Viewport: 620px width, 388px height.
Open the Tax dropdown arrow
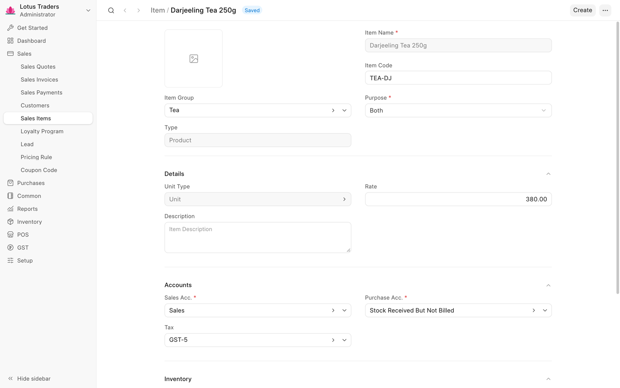[x=344, y=340]
